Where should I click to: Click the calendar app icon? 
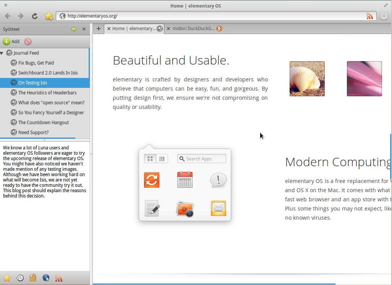coord(185,180)
